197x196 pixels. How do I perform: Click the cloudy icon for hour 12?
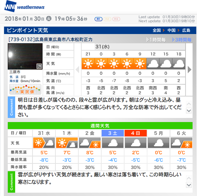pos(153,64)
